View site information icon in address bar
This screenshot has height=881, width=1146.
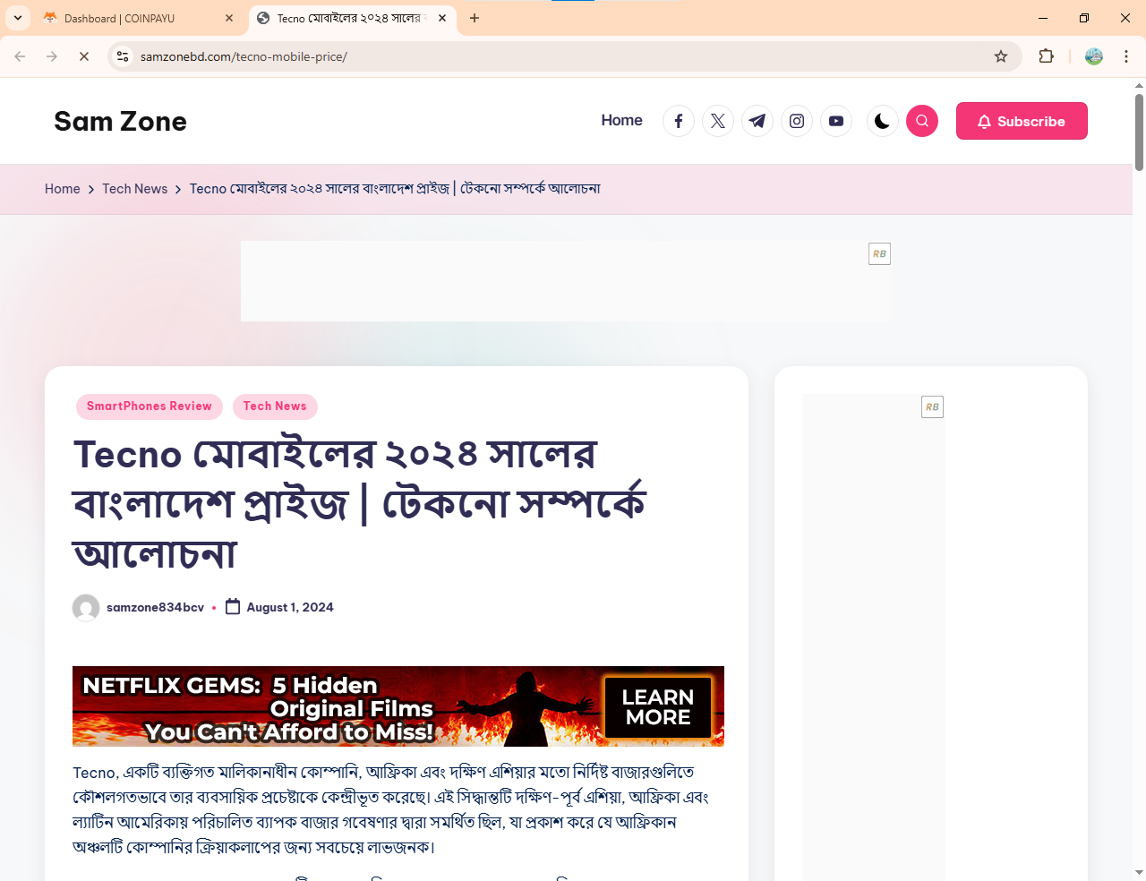[123, 56]
